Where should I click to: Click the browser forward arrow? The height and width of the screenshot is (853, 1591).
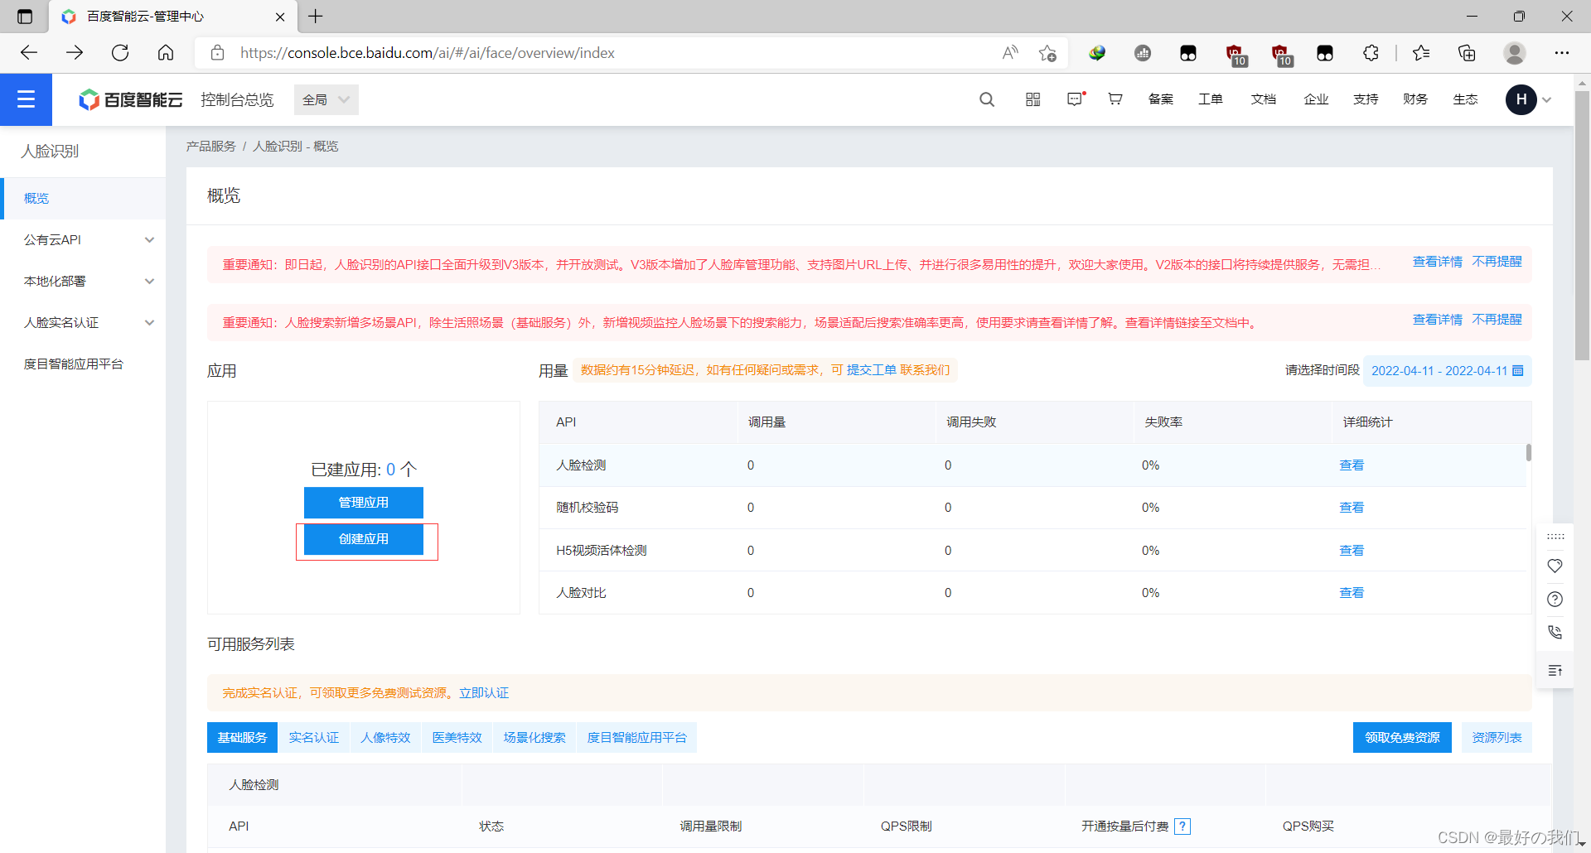click(75, 53)
